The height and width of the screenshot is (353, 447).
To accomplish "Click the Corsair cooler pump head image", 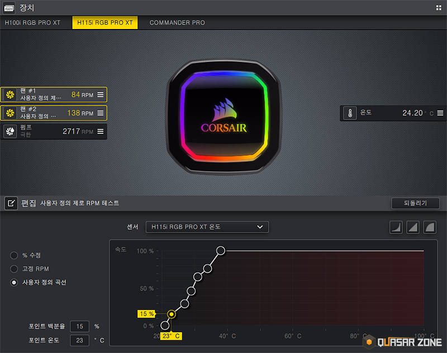I will tap(224, 117).
